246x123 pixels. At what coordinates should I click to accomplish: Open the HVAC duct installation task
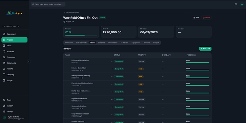(x=80, y=91)
